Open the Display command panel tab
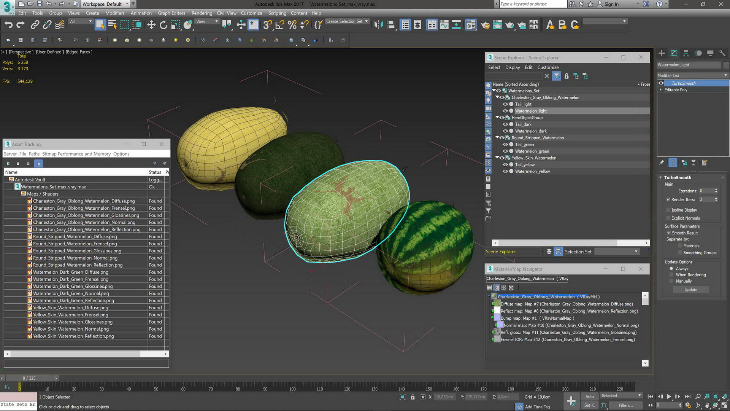This screenshot has height=411, width=730. [710, 53]
